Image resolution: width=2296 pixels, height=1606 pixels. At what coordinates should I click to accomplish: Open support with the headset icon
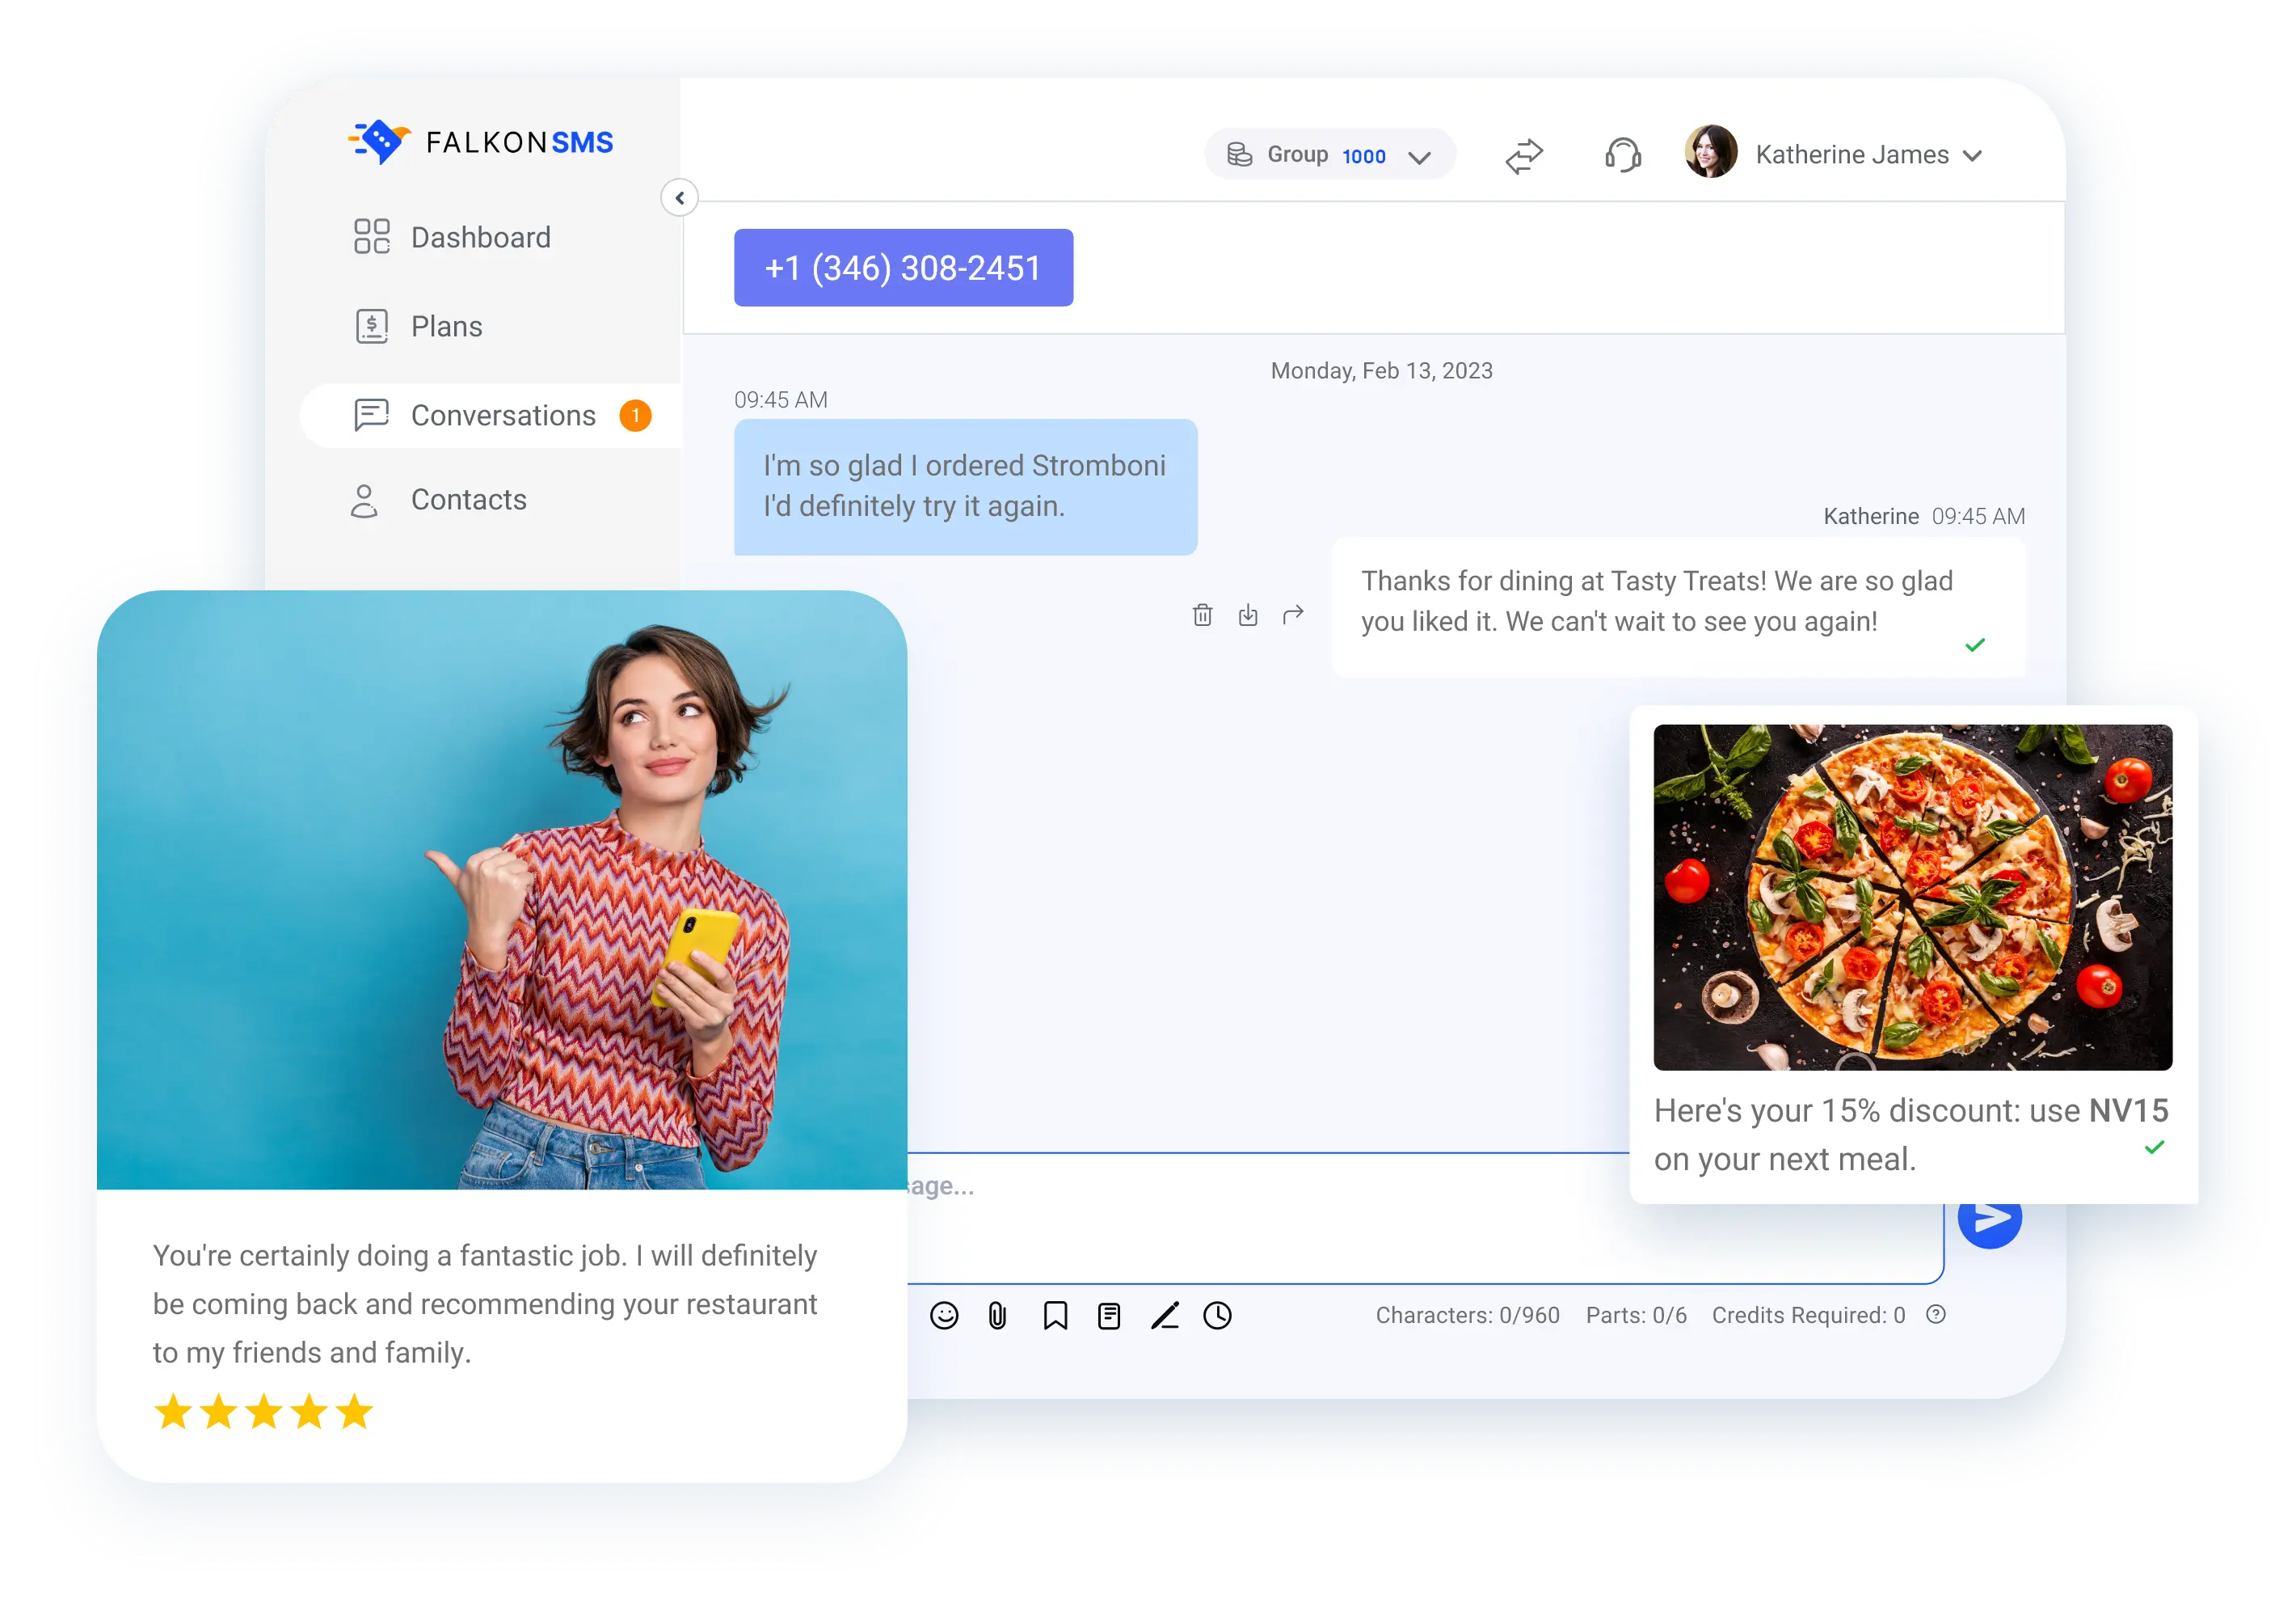[1621, 154]
